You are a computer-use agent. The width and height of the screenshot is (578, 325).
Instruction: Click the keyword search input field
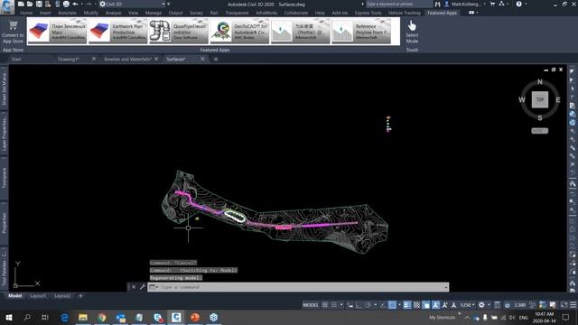pyautogui.click(x=398, y=4)
